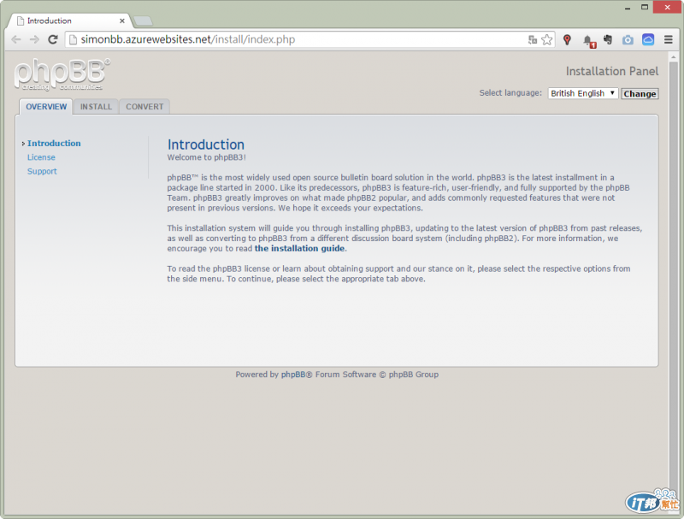684x519 pixels.
Task: Open the red map pin extension
Action: click(x=567, y=39)
